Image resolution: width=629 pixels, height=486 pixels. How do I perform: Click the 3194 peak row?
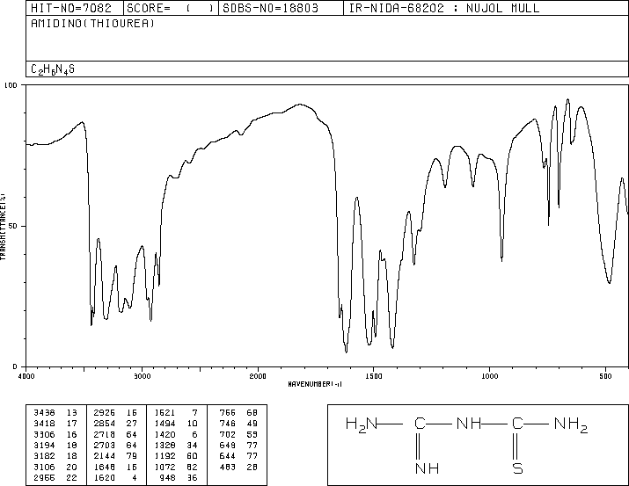55,445
